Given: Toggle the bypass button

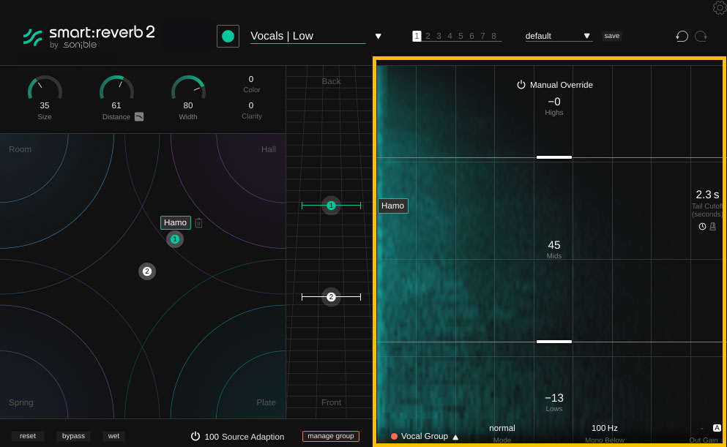Looking at the screenshot, I should pyautogui.click(x=73, y=436).
